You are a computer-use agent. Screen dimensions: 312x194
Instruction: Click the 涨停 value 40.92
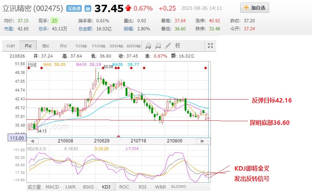[214, 21]
